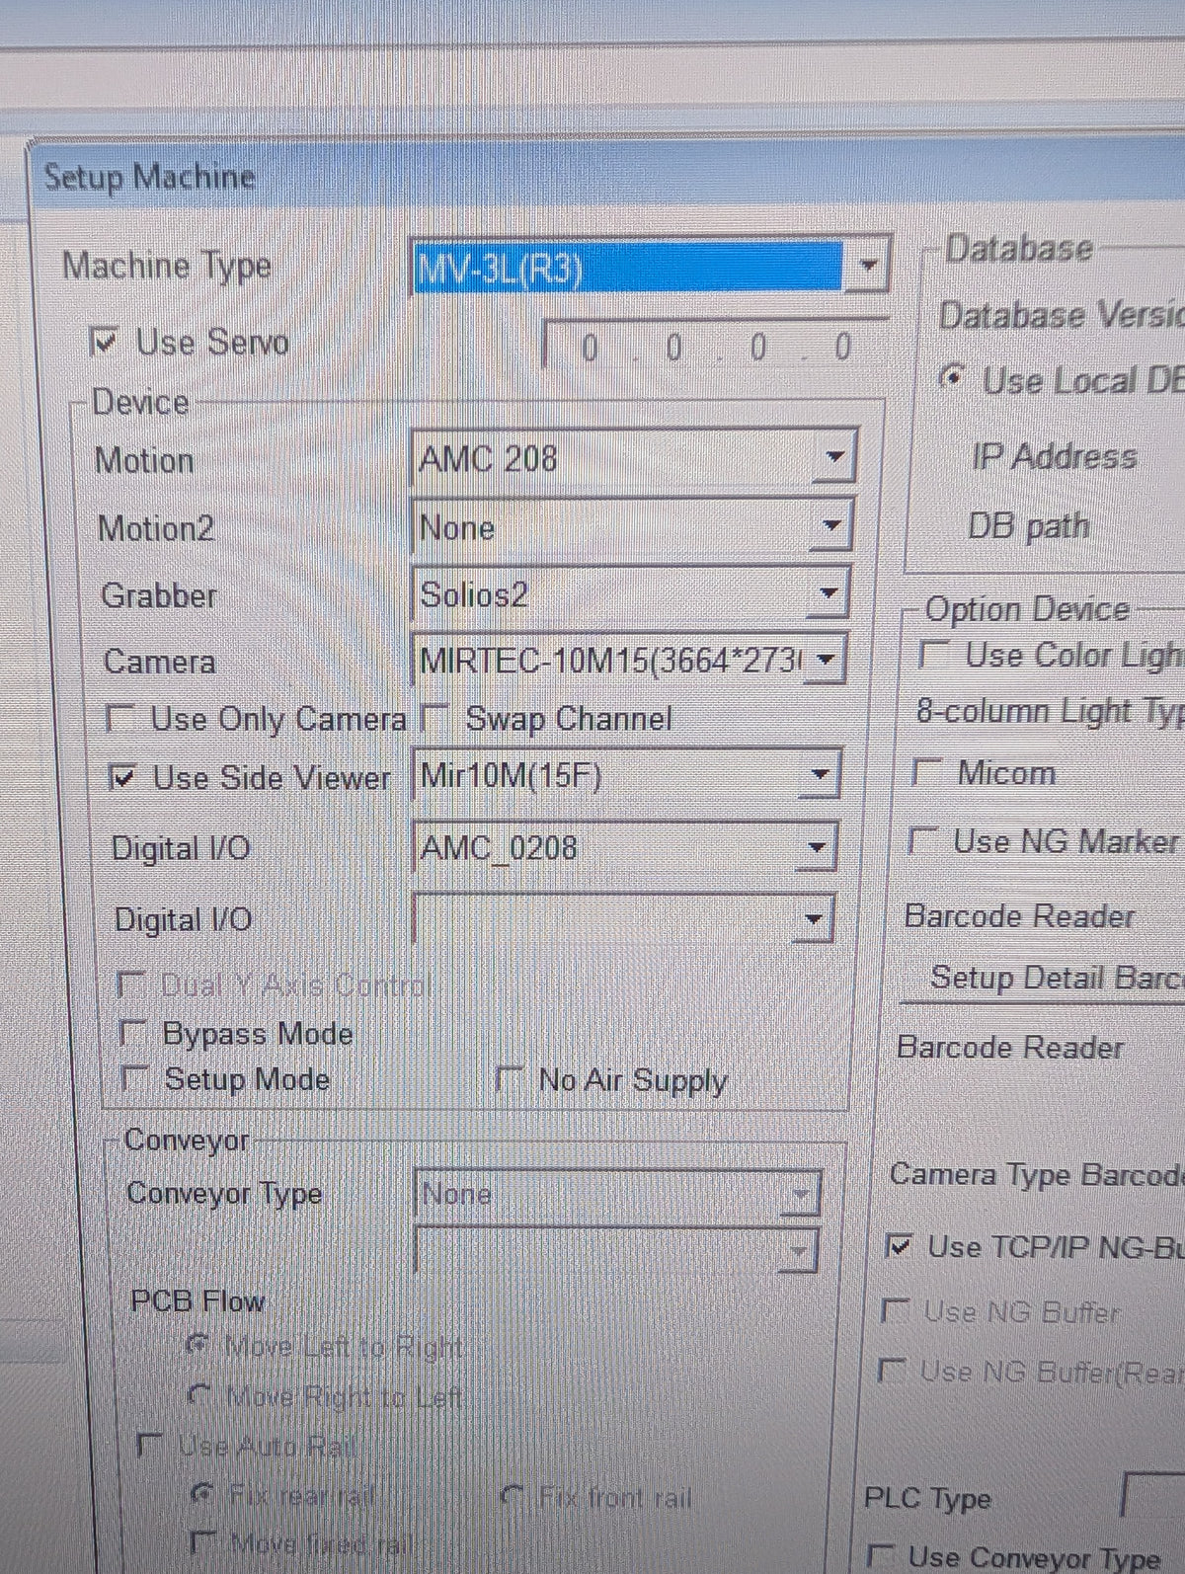
Task: Enable the Micom checkbox
Action: click(x=926, y=771)
